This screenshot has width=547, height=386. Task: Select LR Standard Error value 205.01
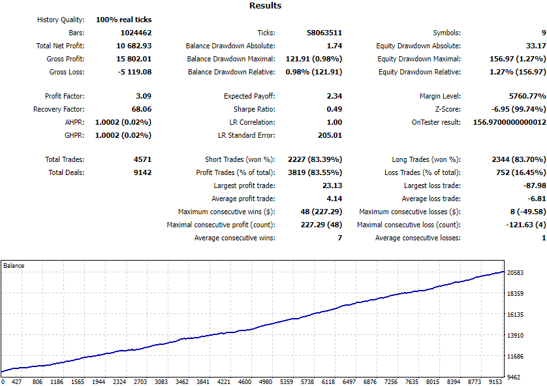click(x=330, y=135)
